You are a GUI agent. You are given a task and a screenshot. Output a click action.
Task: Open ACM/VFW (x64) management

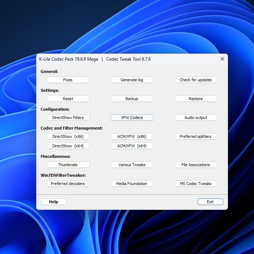point(132,146)
